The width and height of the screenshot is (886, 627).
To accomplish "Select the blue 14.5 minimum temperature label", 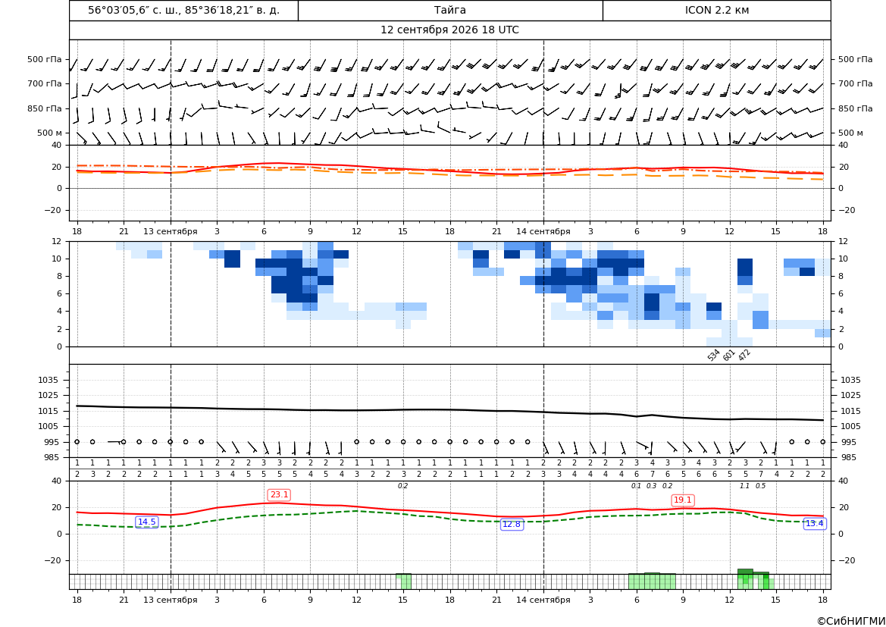I will pyautogui.click(x=147, y=522).
